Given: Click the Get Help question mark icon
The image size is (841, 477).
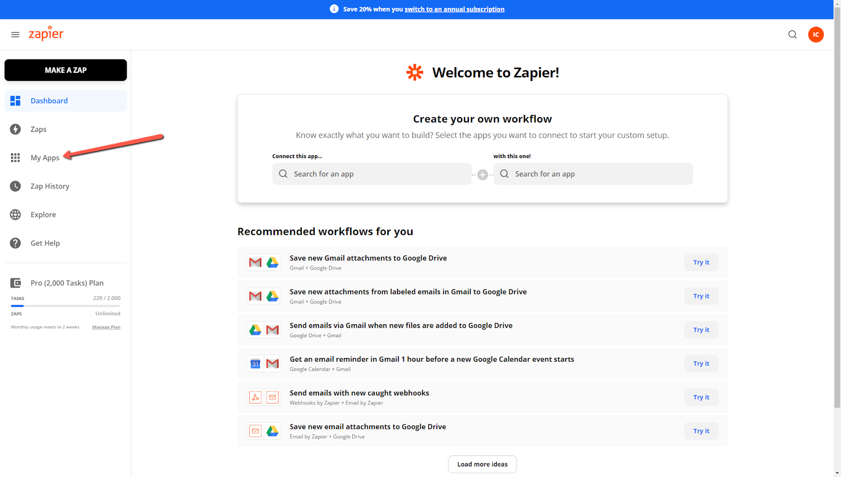Looking at the screenshot, I should 15,243.
